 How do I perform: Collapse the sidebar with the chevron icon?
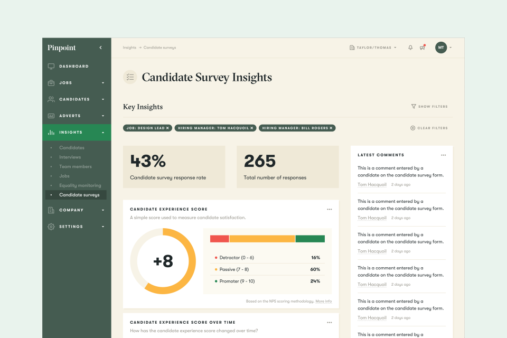100,48
